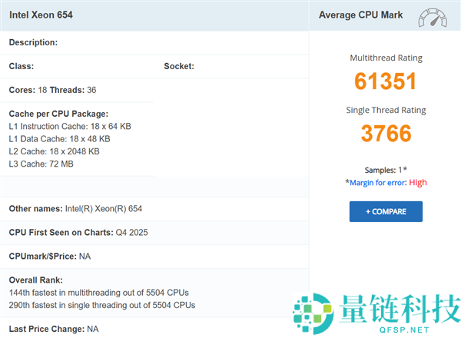Click the red High margin text

418,183
